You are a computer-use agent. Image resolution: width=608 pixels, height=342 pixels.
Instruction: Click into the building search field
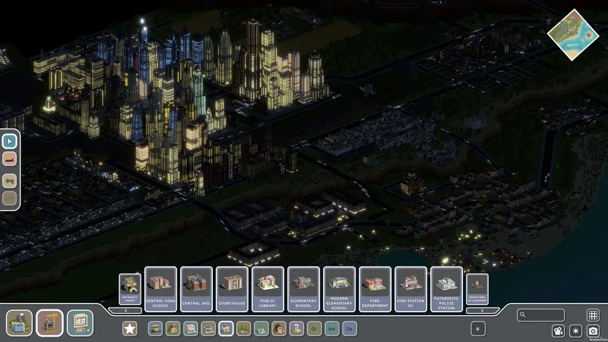pyautogui.click(x=541, y=315)
